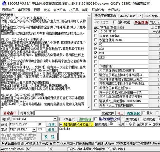Enable the 循环发送 checkbox
The height and width of the screenshot is (152, 160).
(114, 22)
